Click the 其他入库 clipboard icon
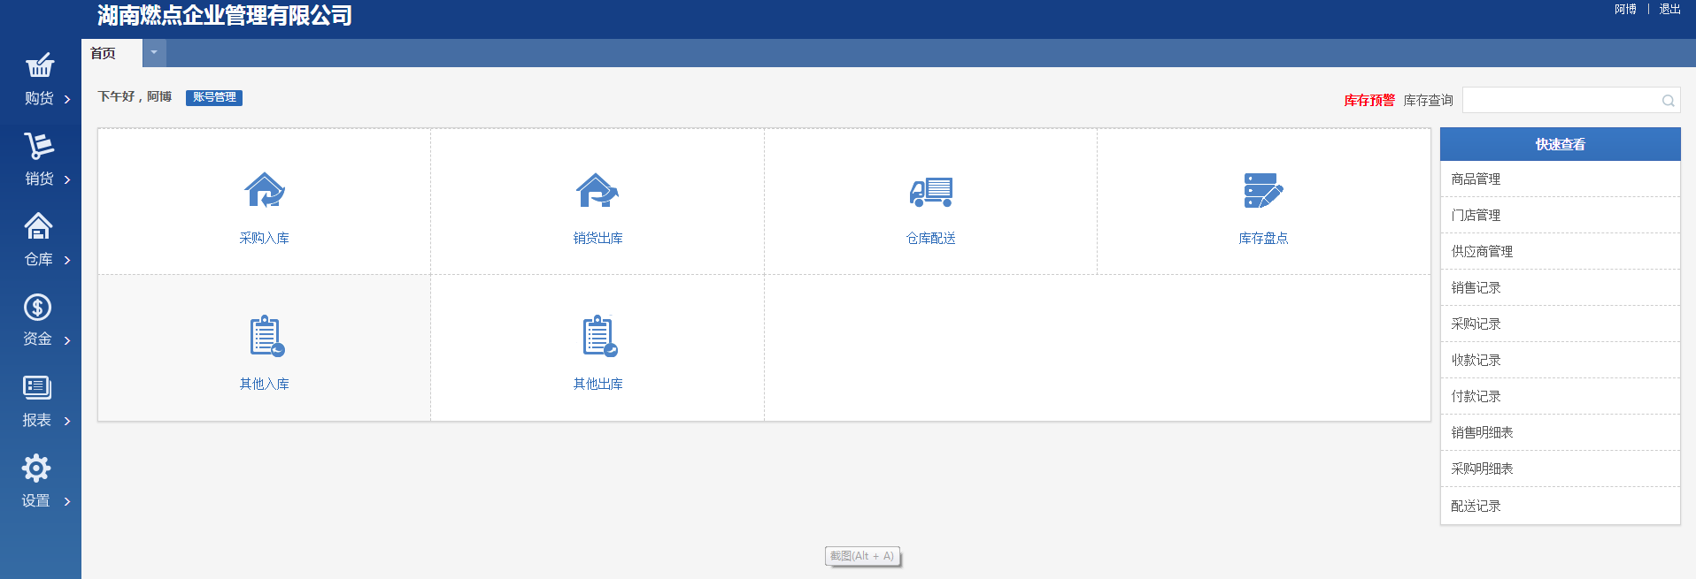 [266, 336]
